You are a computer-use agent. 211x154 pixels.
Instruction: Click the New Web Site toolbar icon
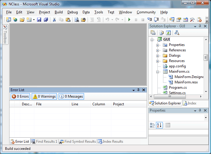tap(15, 20)
